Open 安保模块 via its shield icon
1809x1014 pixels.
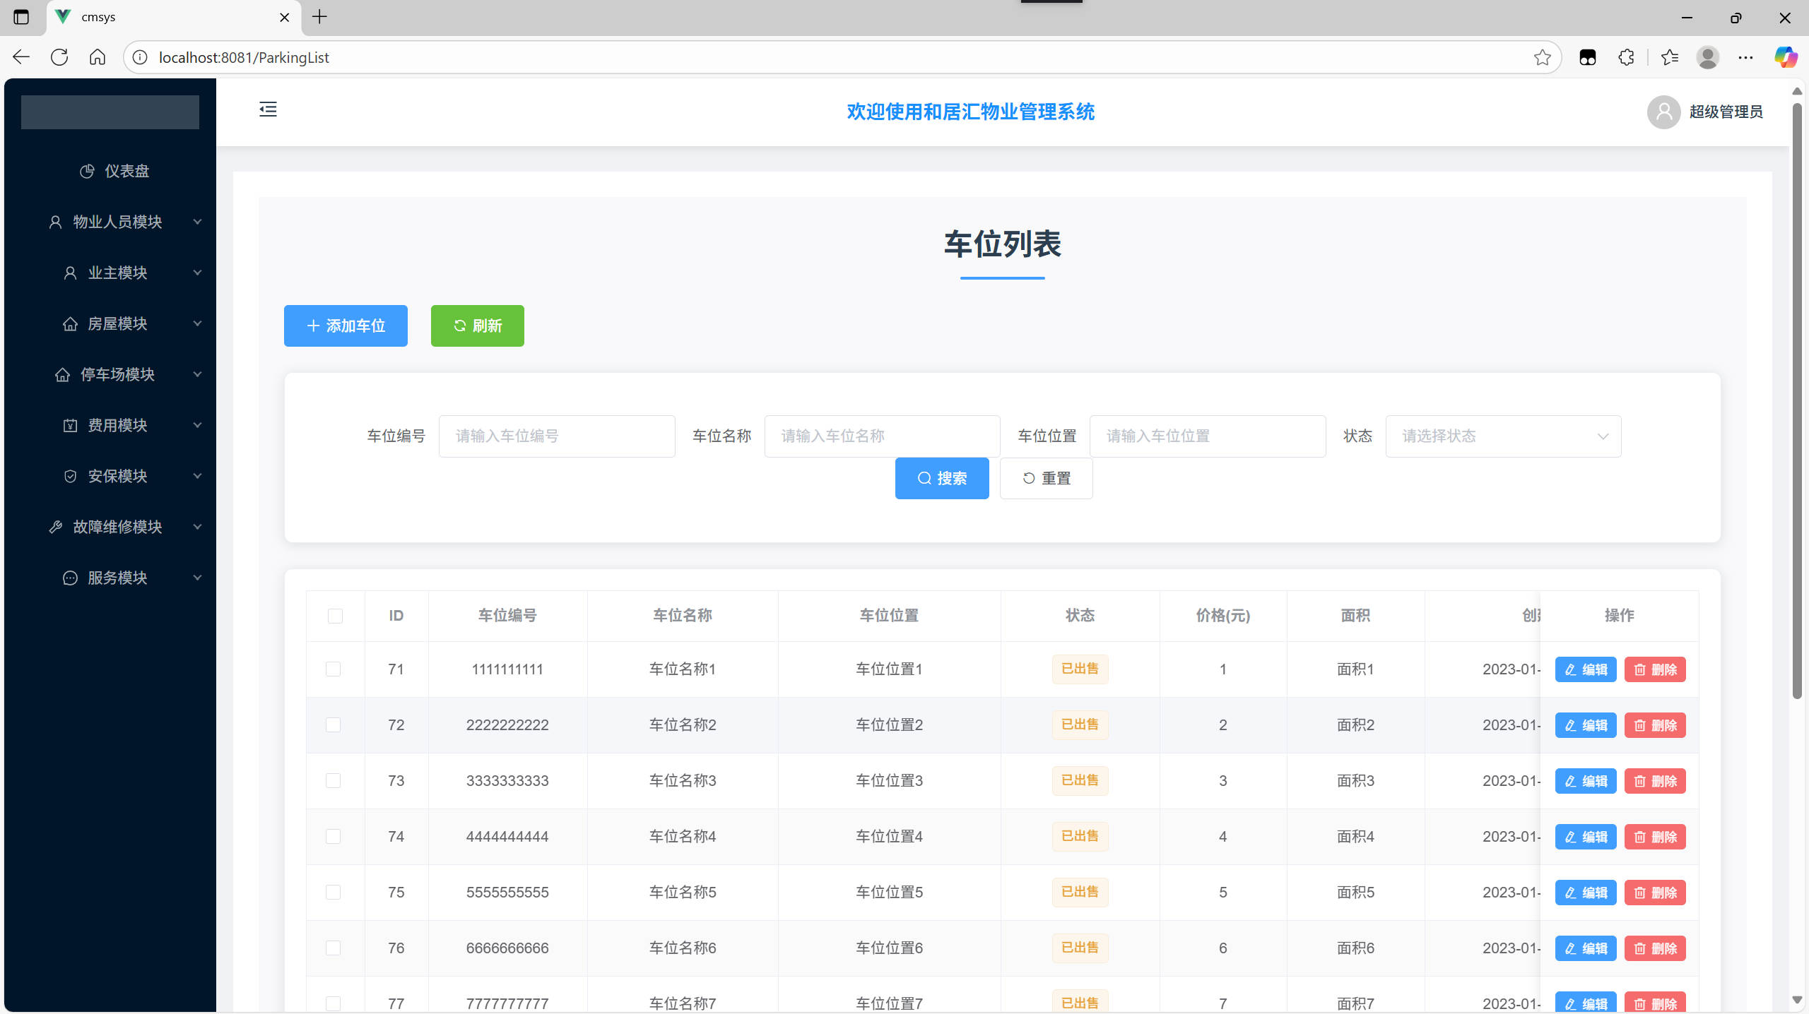pos(71,476)
